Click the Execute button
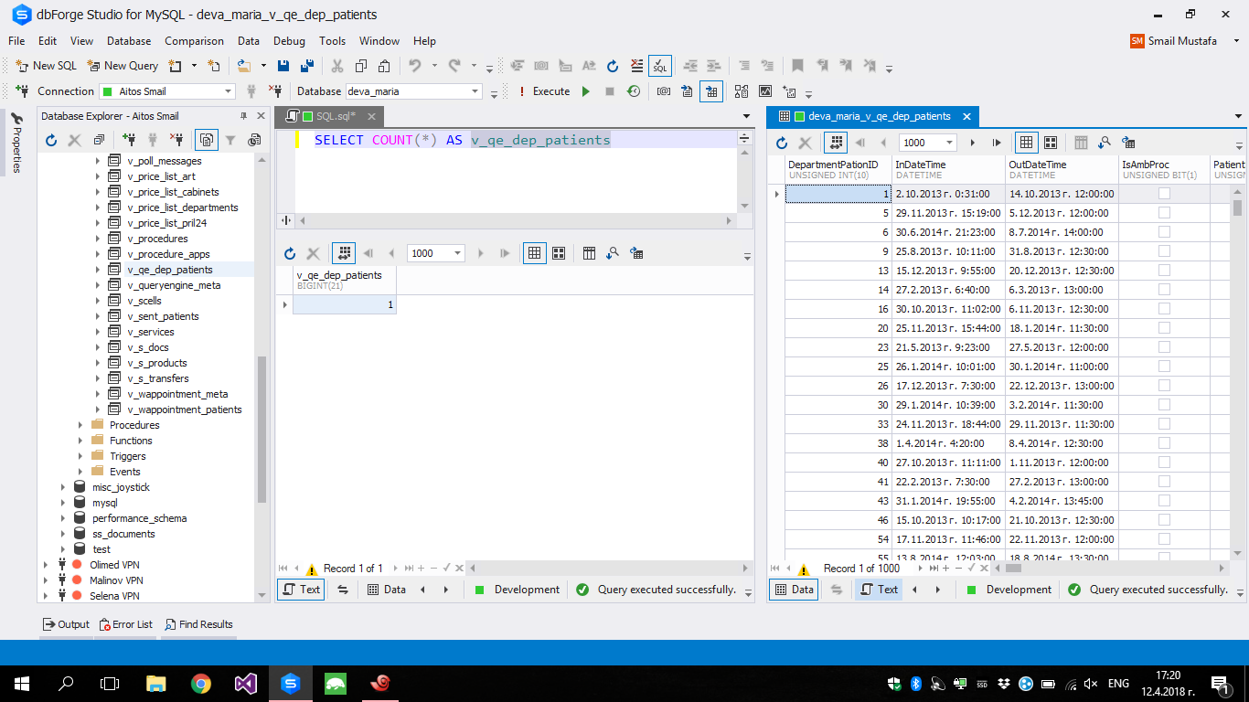Image resolution: width=1249 pixels, height=702 pixels. 550,91
